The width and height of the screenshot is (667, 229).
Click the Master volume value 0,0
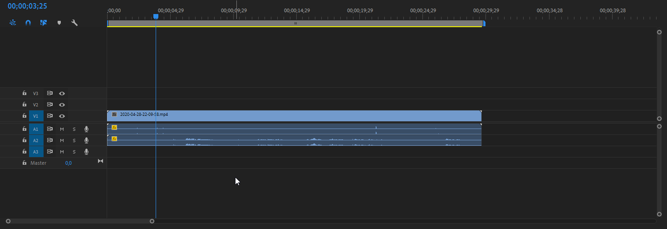tap(68, 163)
